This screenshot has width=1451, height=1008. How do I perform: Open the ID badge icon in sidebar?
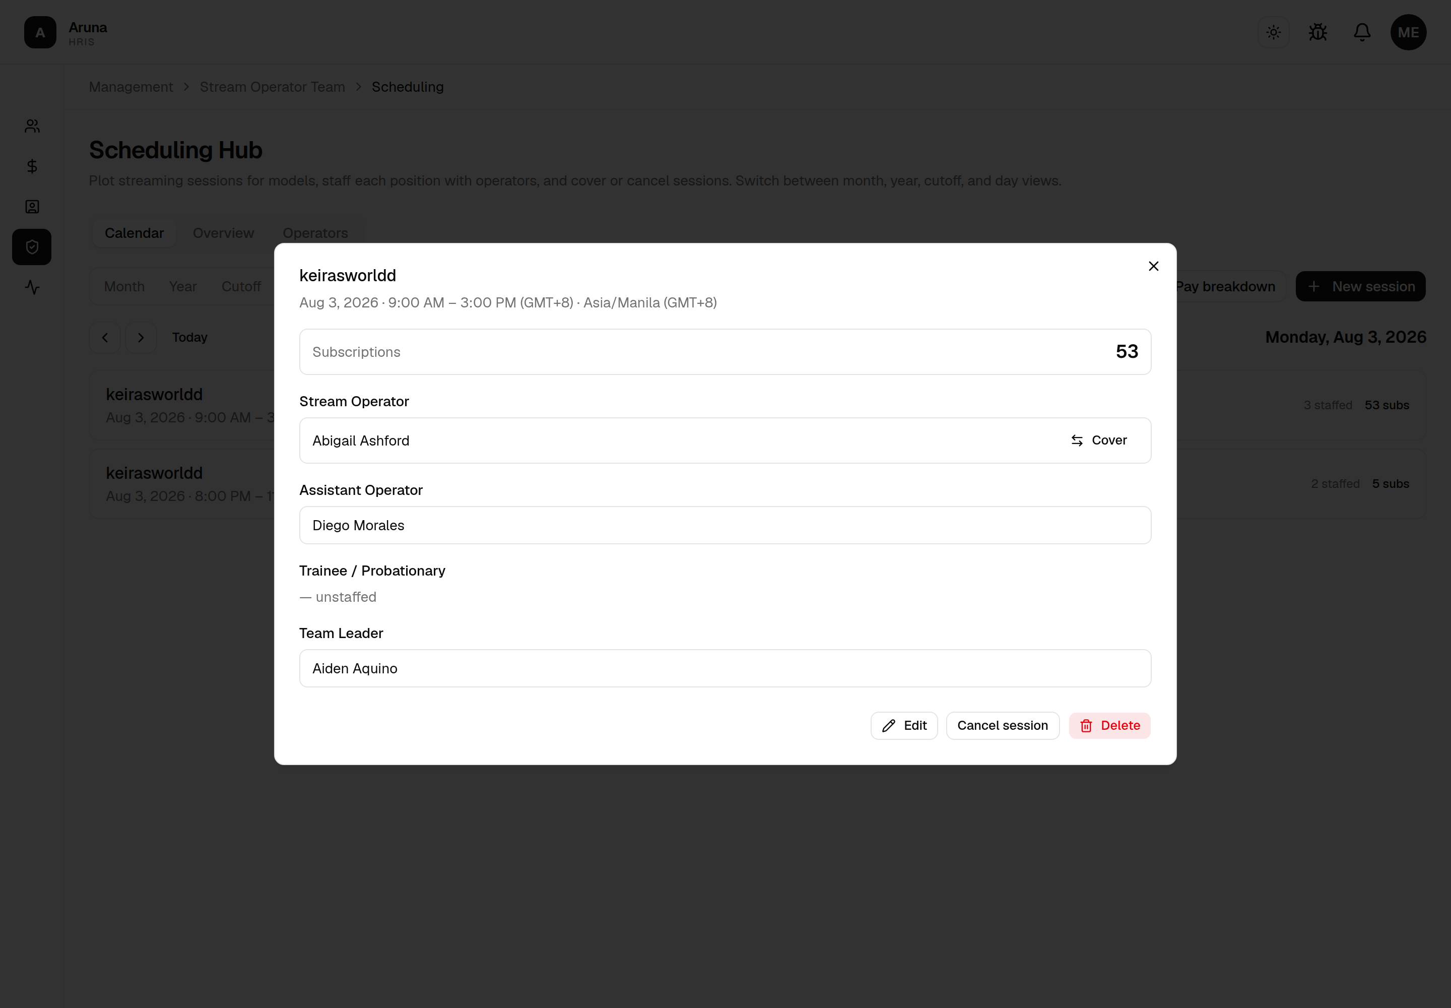click(32, 207)
